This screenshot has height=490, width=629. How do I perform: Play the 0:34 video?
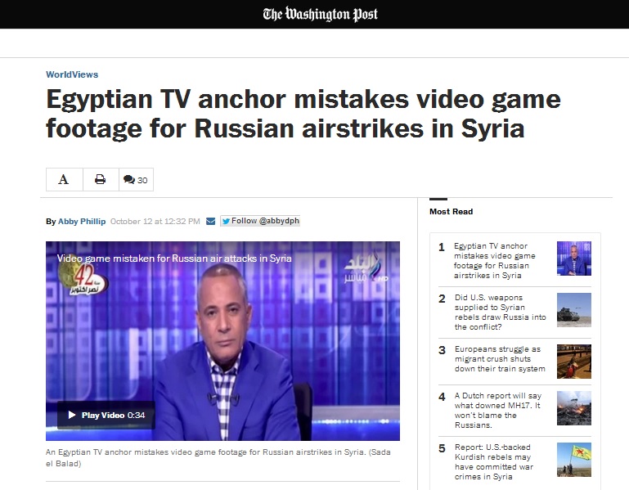(x=106, y=415)
